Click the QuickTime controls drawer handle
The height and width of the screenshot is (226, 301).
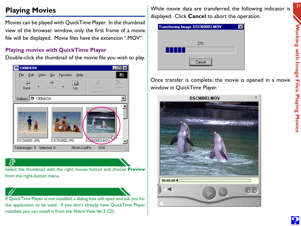(x=209, y=204)
